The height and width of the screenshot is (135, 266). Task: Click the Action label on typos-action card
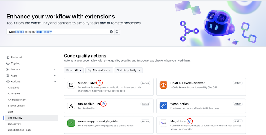tap(238, 104)
